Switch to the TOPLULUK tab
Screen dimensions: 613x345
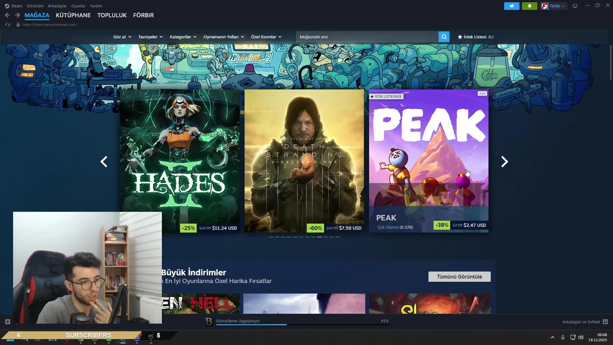pyautogui.click(x=112, y=15)
